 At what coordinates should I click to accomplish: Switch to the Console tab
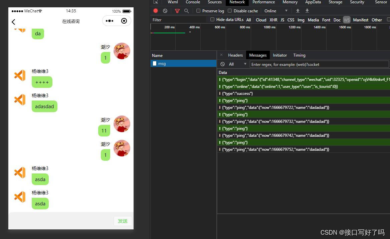coord(193,2)
